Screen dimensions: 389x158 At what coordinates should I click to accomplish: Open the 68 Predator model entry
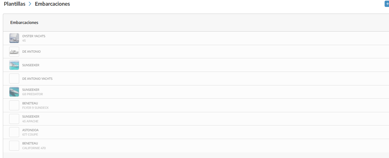point(196,92)
